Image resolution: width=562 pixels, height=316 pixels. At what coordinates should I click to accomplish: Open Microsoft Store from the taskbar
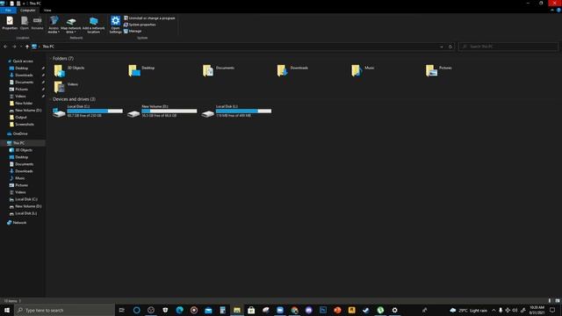point(251,310)
